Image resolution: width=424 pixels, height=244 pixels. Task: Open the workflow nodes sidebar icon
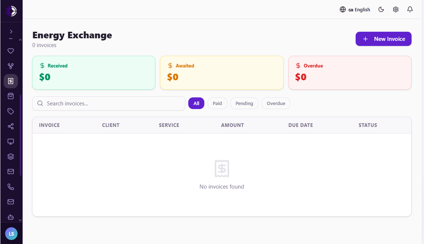[x=11, y=66]
